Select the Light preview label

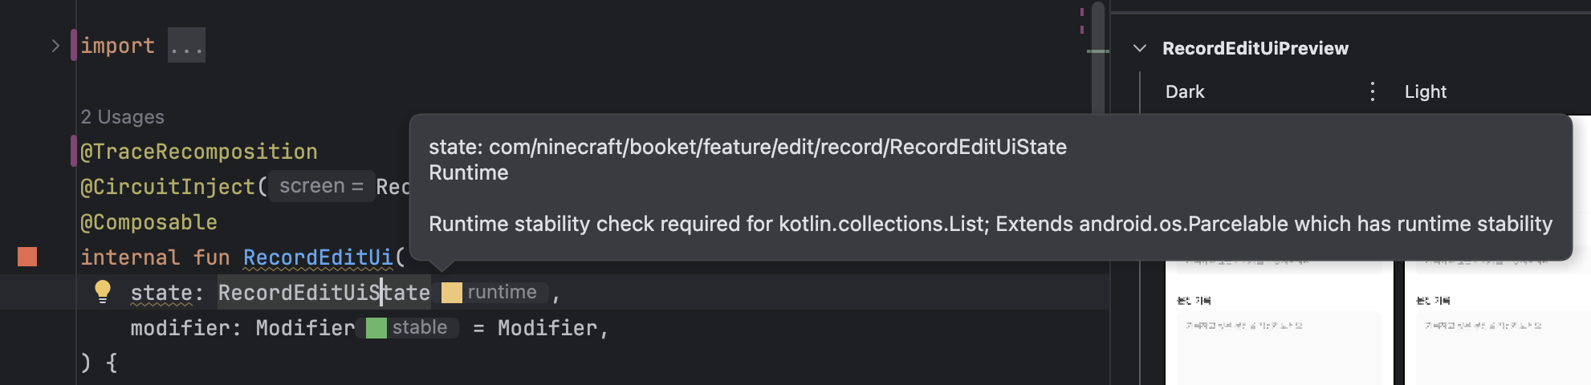point(1426,91)
